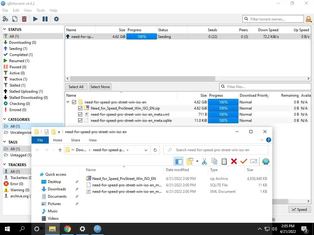Image resolution: width=314 pixels, height=235 pixels.
Task: Filter by Completed (1) status
Action: [x=21, y=54]
